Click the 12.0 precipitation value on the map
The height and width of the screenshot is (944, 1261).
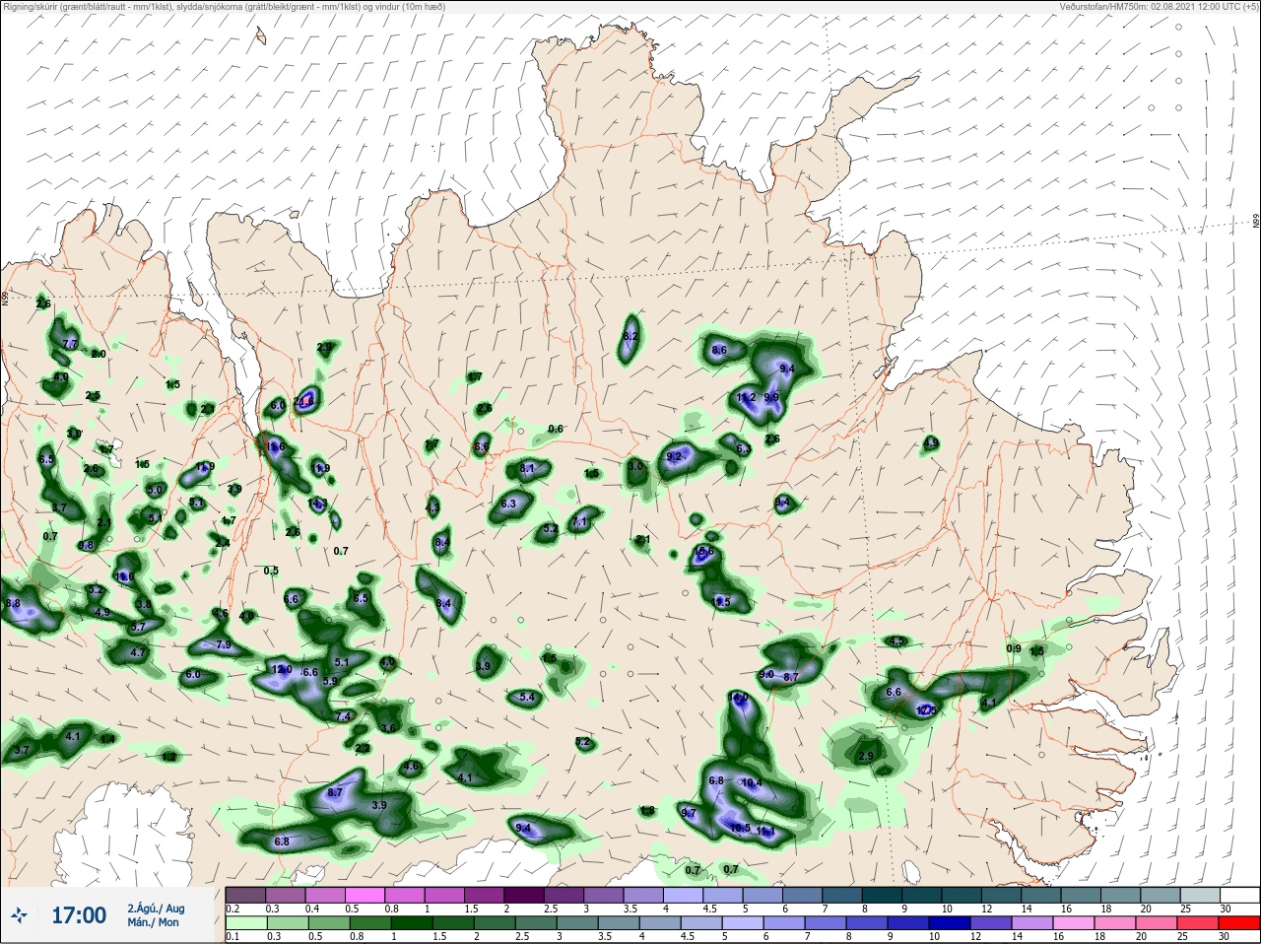(281, 669)
